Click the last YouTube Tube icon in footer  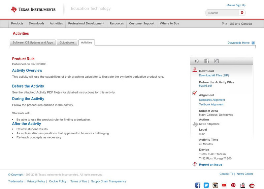click(x=252, y=185)
